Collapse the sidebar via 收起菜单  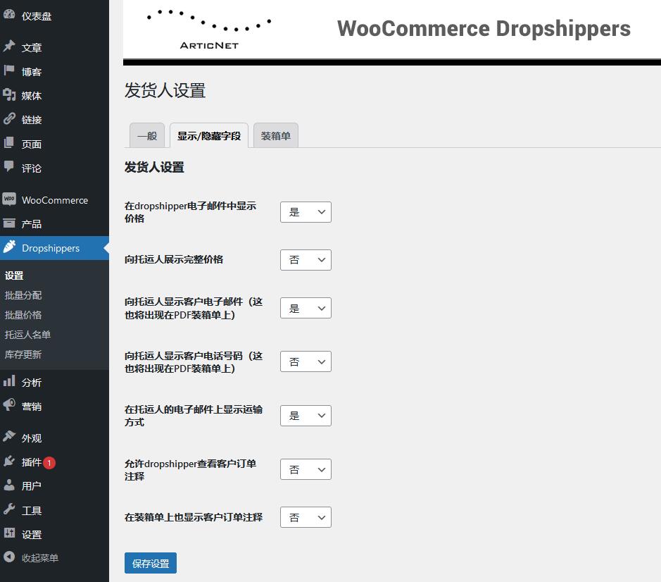54,558
